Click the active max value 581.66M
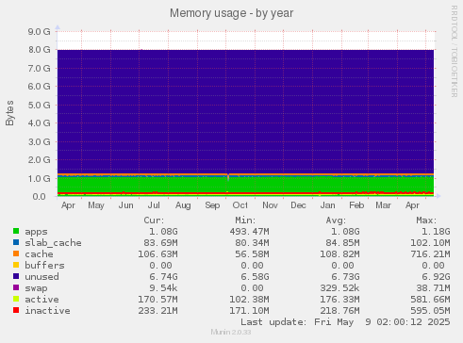463x343 pixels. pyautogui.click(x=430, y=300)
